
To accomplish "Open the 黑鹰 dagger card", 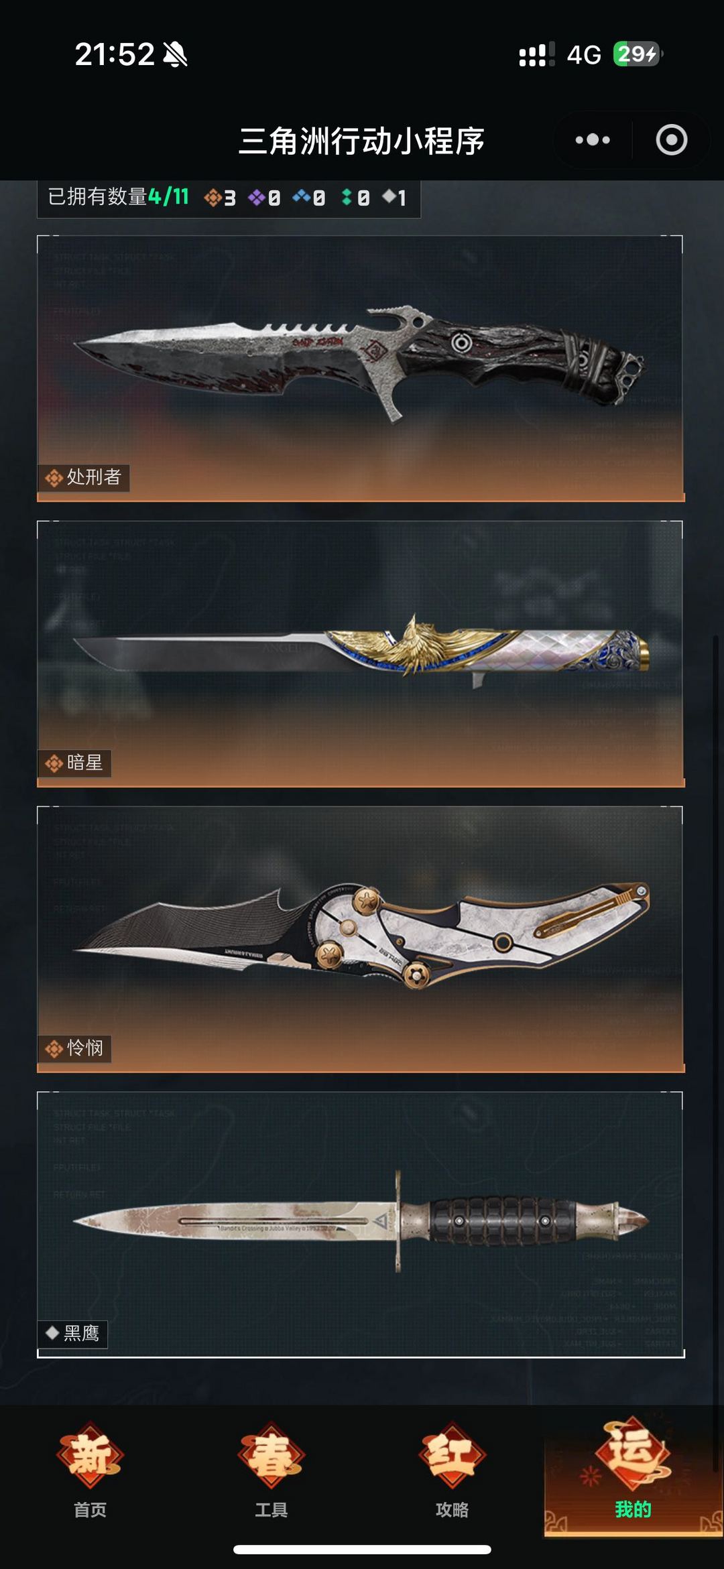I will pos(361,1225).
